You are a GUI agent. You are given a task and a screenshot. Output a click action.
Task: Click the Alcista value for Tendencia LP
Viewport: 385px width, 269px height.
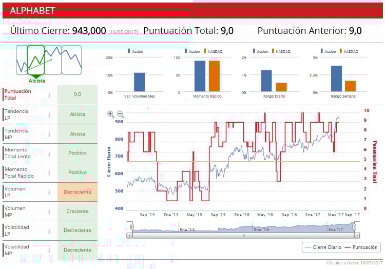(78, 114)
